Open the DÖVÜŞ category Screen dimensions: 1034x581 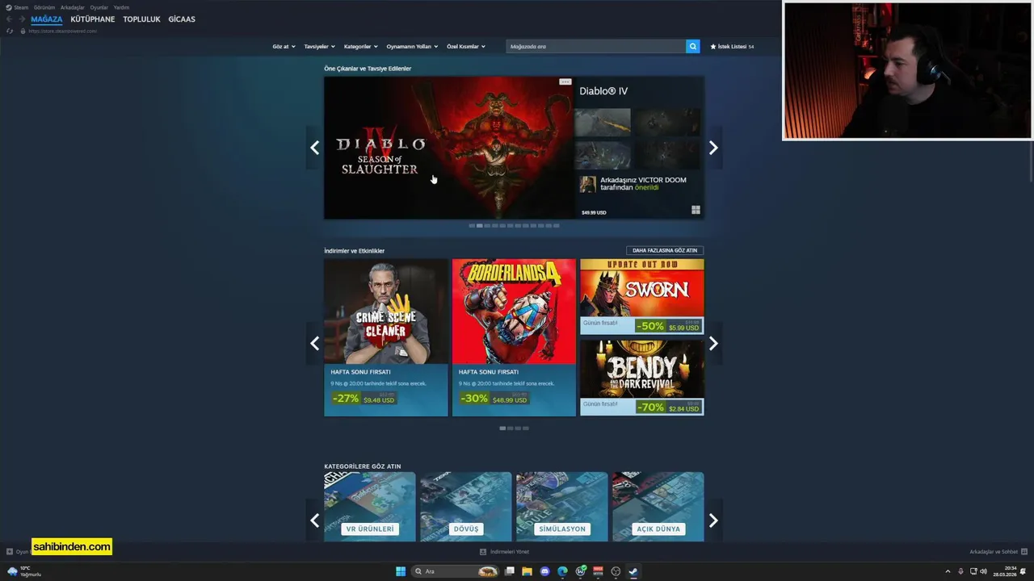466,507
